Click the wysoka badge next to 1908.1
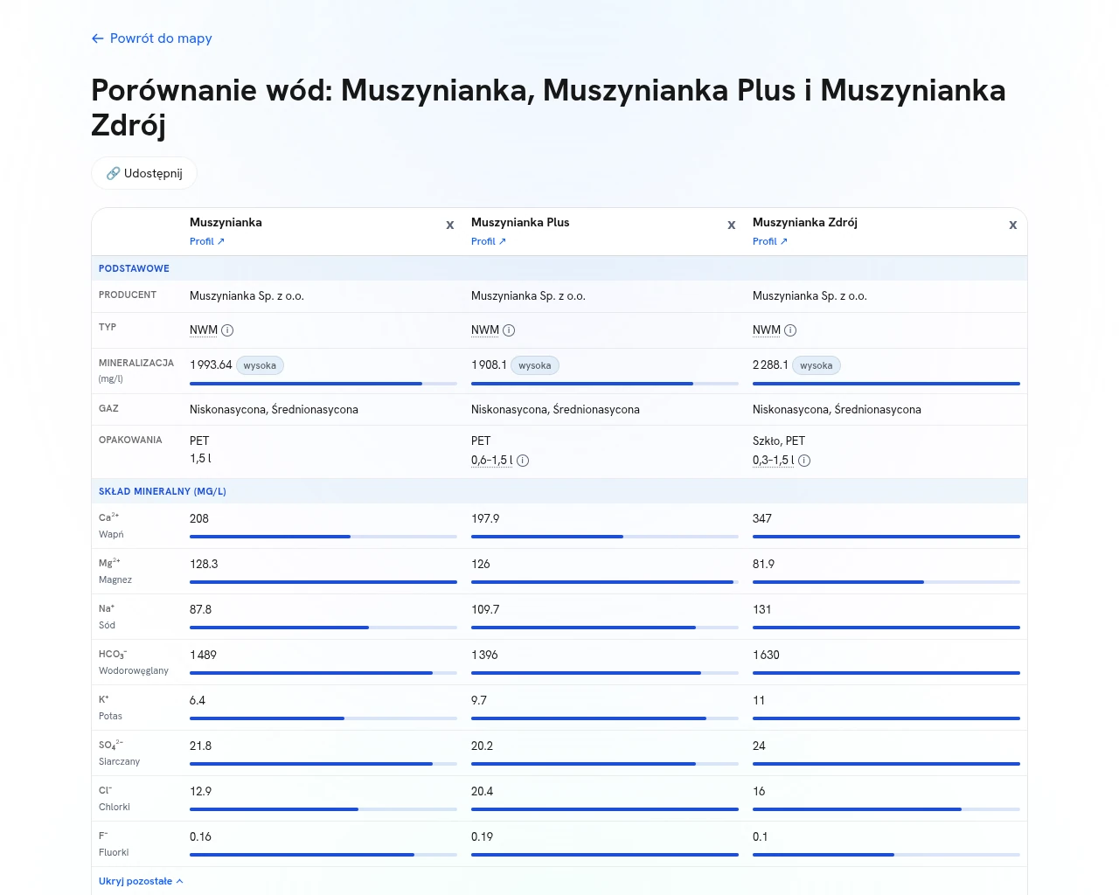This screenshot has width=1119, height=895. [x=534, y=365]
